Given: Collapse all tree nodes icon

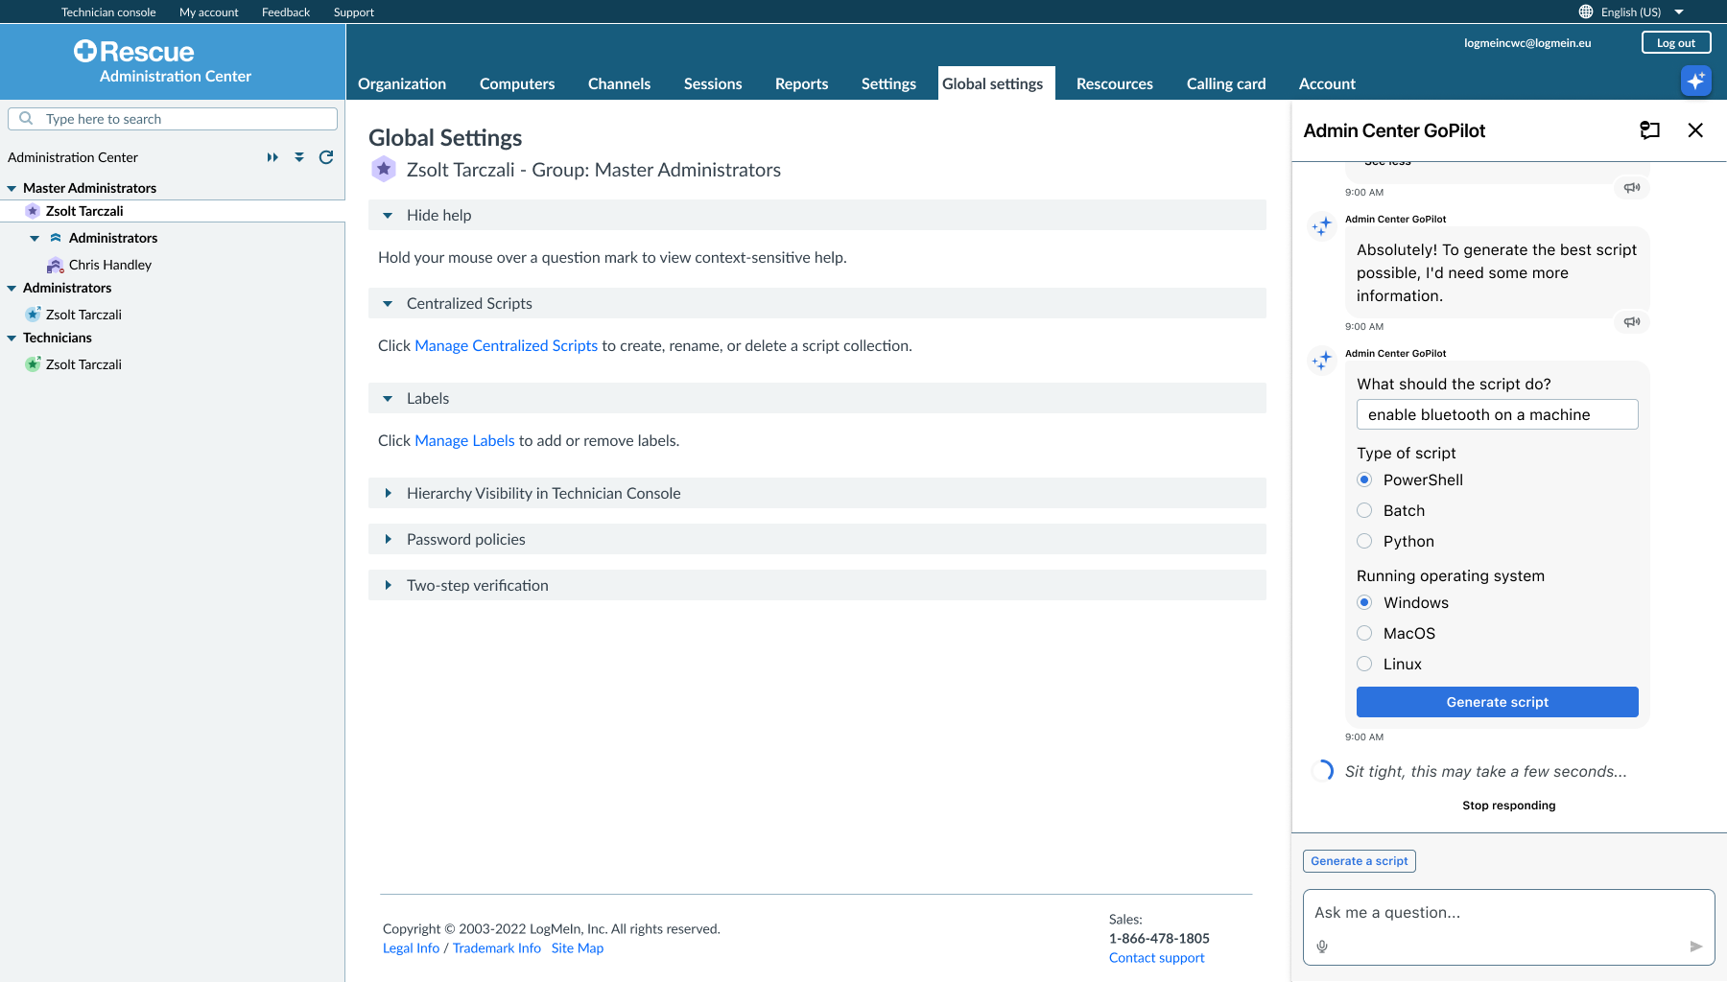Looking at the screenshot, I should point(299,157).
